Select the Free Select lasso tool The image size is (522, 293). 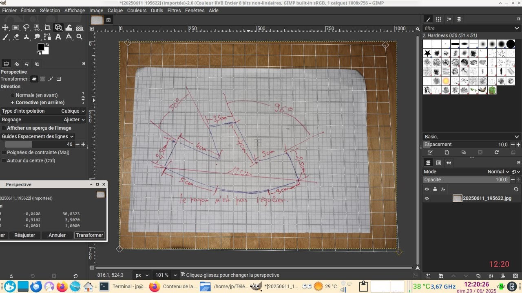pos(27,28)
